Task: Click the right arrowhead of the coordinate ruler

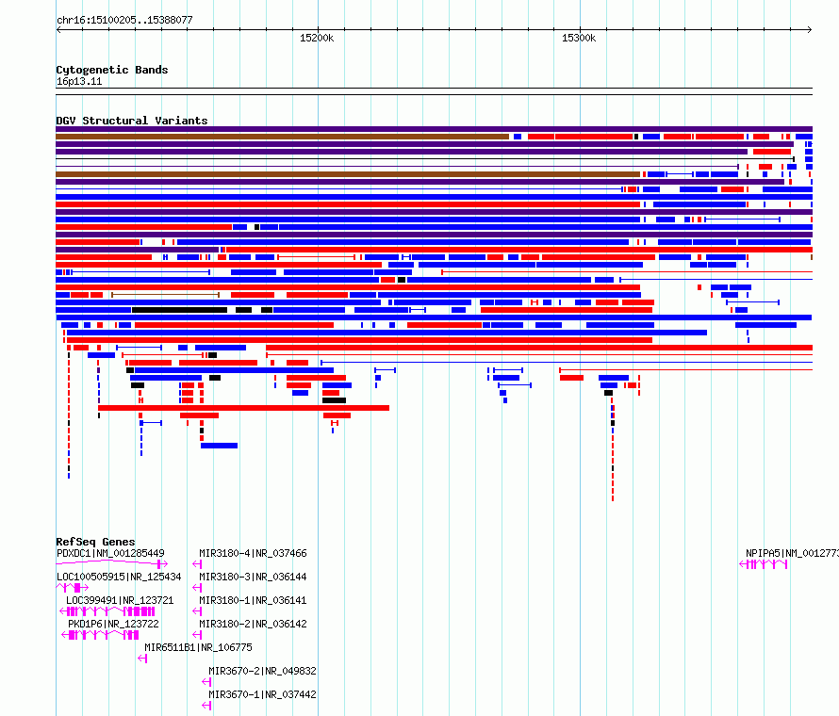Action: point(810,29)
